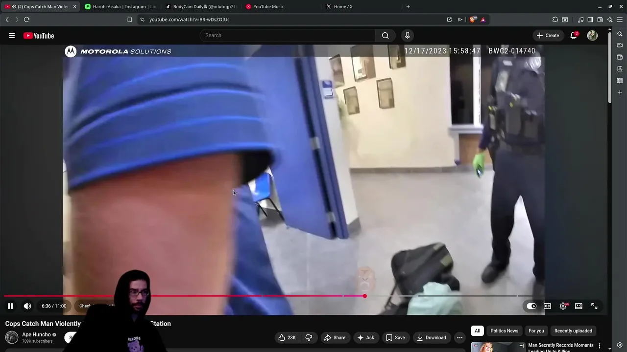
Task: Click the red playhead scrubber dot
Action: point(364,296)
